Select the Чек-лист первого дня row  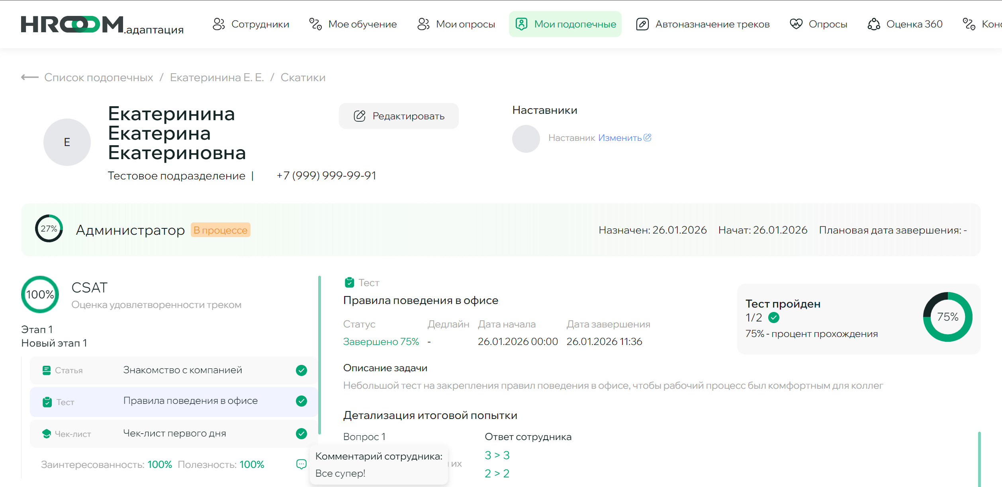[174, 434]
